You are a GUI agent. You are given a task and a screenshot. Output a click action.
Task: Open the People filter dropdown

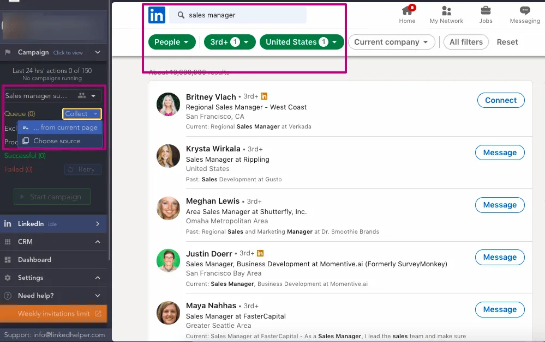pos(172,42)
